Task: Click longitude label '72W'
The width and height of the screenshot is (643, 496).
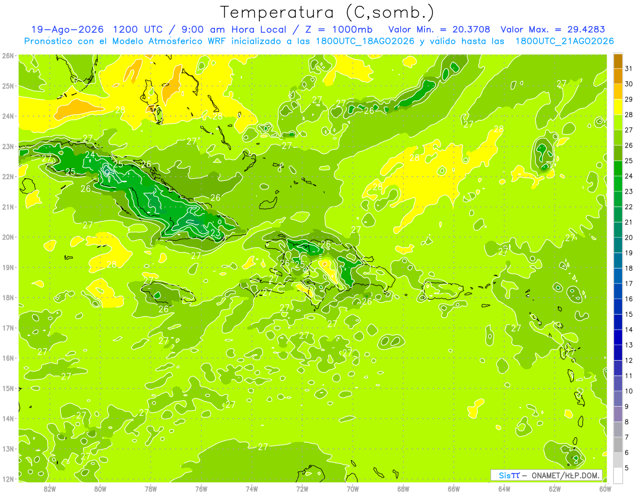Action: coord(302,489)
